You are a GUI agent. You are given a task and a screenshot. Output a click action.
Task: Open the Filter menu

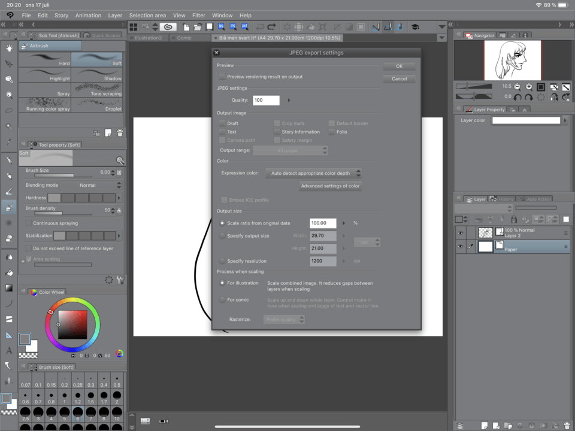[198, 15]
